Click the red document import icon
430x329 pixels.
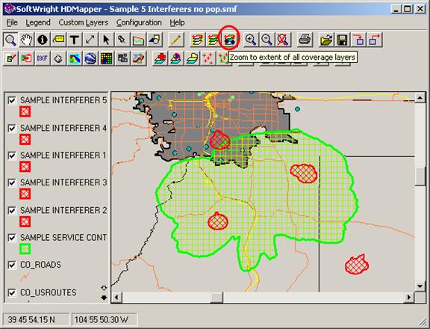tap(27, 58)
